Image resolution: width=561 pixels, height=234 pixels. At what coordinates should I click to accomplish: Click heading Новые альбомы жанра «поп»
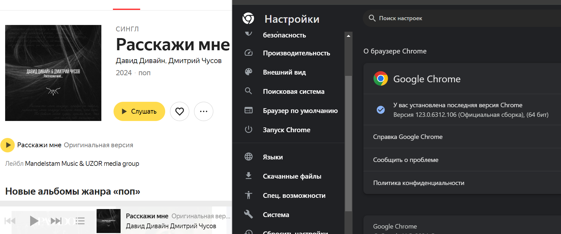(73, 191)
